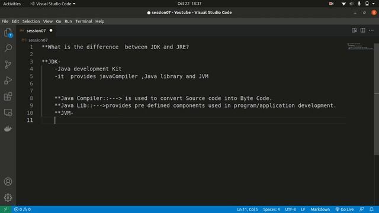The height and width of the screenshot is (213, 379).
Task: Minimize the Visual Studio Code window
Action: 355,12
